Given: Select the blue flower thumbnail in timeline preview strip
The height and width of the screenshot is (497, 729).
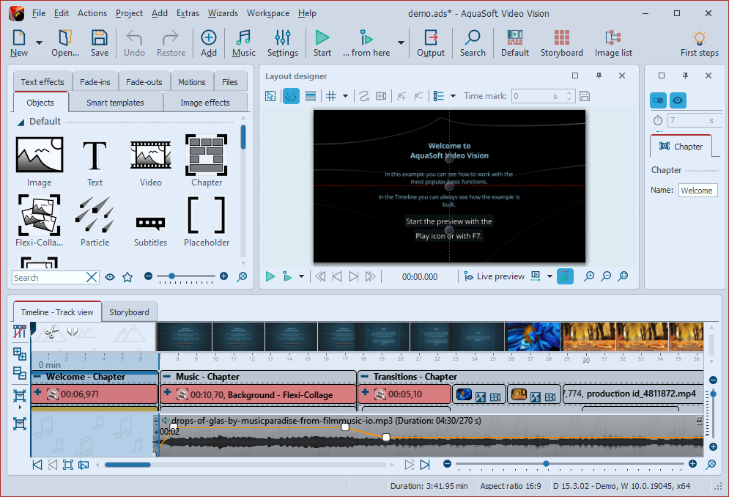Looking at the screenshot, I should coord(533,337).
